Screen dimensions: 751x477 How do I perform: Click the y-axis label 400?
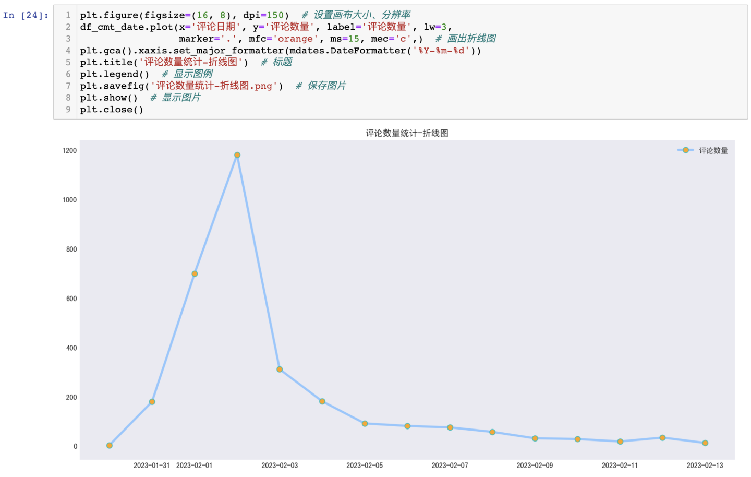71,348
